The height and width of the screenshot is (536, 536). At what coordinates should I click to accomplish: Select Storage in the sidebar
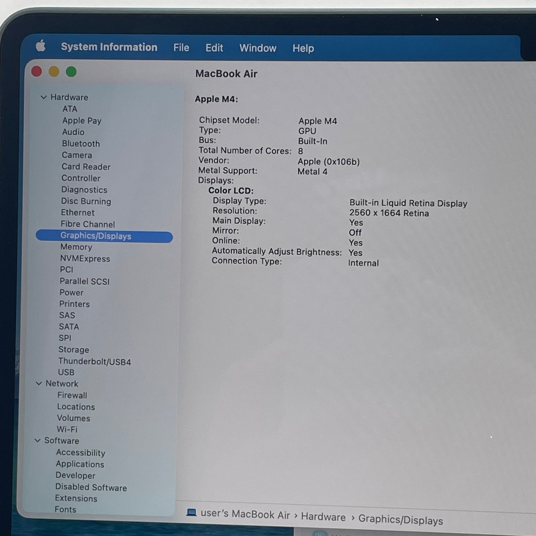[73, 350]
